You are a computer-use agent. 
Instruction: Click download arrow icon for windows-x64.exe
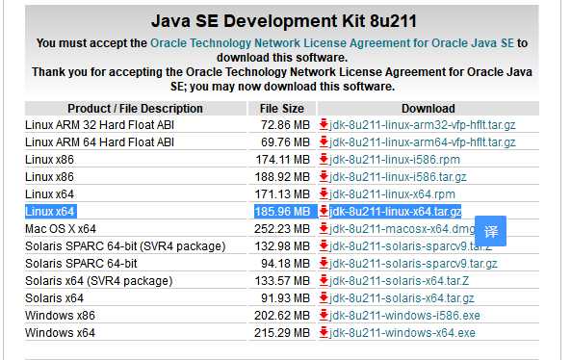(324, 333)
